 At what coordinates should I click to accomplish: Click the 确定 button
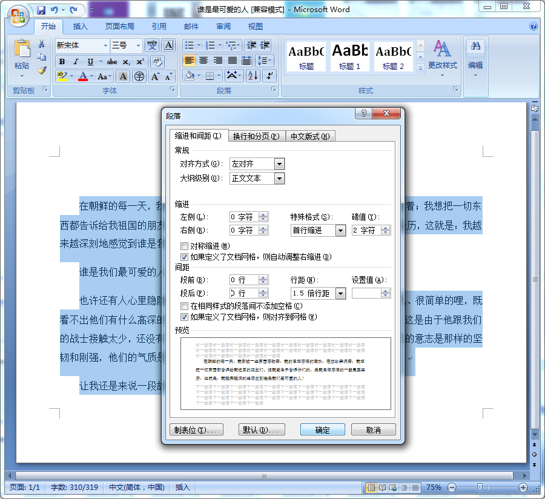pyautogui.click(x=323, y=430)
